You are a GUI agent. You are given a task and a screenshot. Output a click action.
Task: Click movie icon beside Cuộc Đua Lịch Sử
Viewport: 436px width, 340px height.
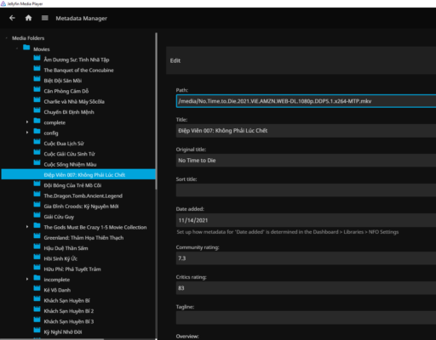pos(37,142)
